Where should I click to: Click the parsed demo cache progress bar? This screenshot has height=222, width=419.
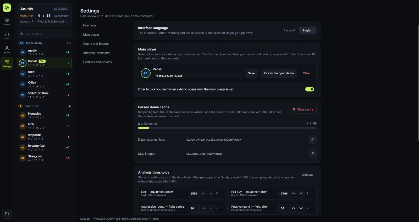(227, 128)
